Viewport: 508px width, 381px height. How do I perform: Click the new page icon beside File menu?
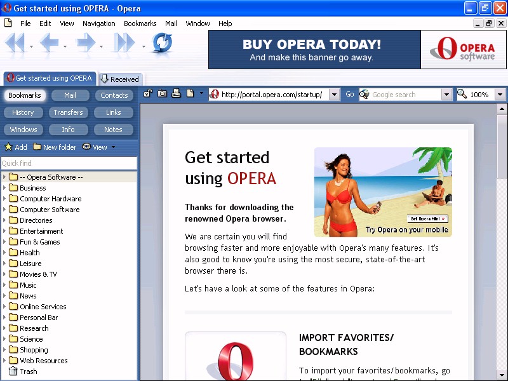pyautogui.click(x=8, y=23)
